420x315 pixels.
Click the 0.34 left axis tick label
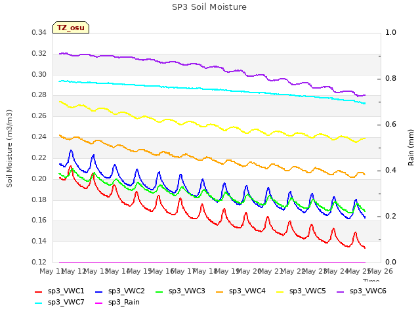pos(39,33)
